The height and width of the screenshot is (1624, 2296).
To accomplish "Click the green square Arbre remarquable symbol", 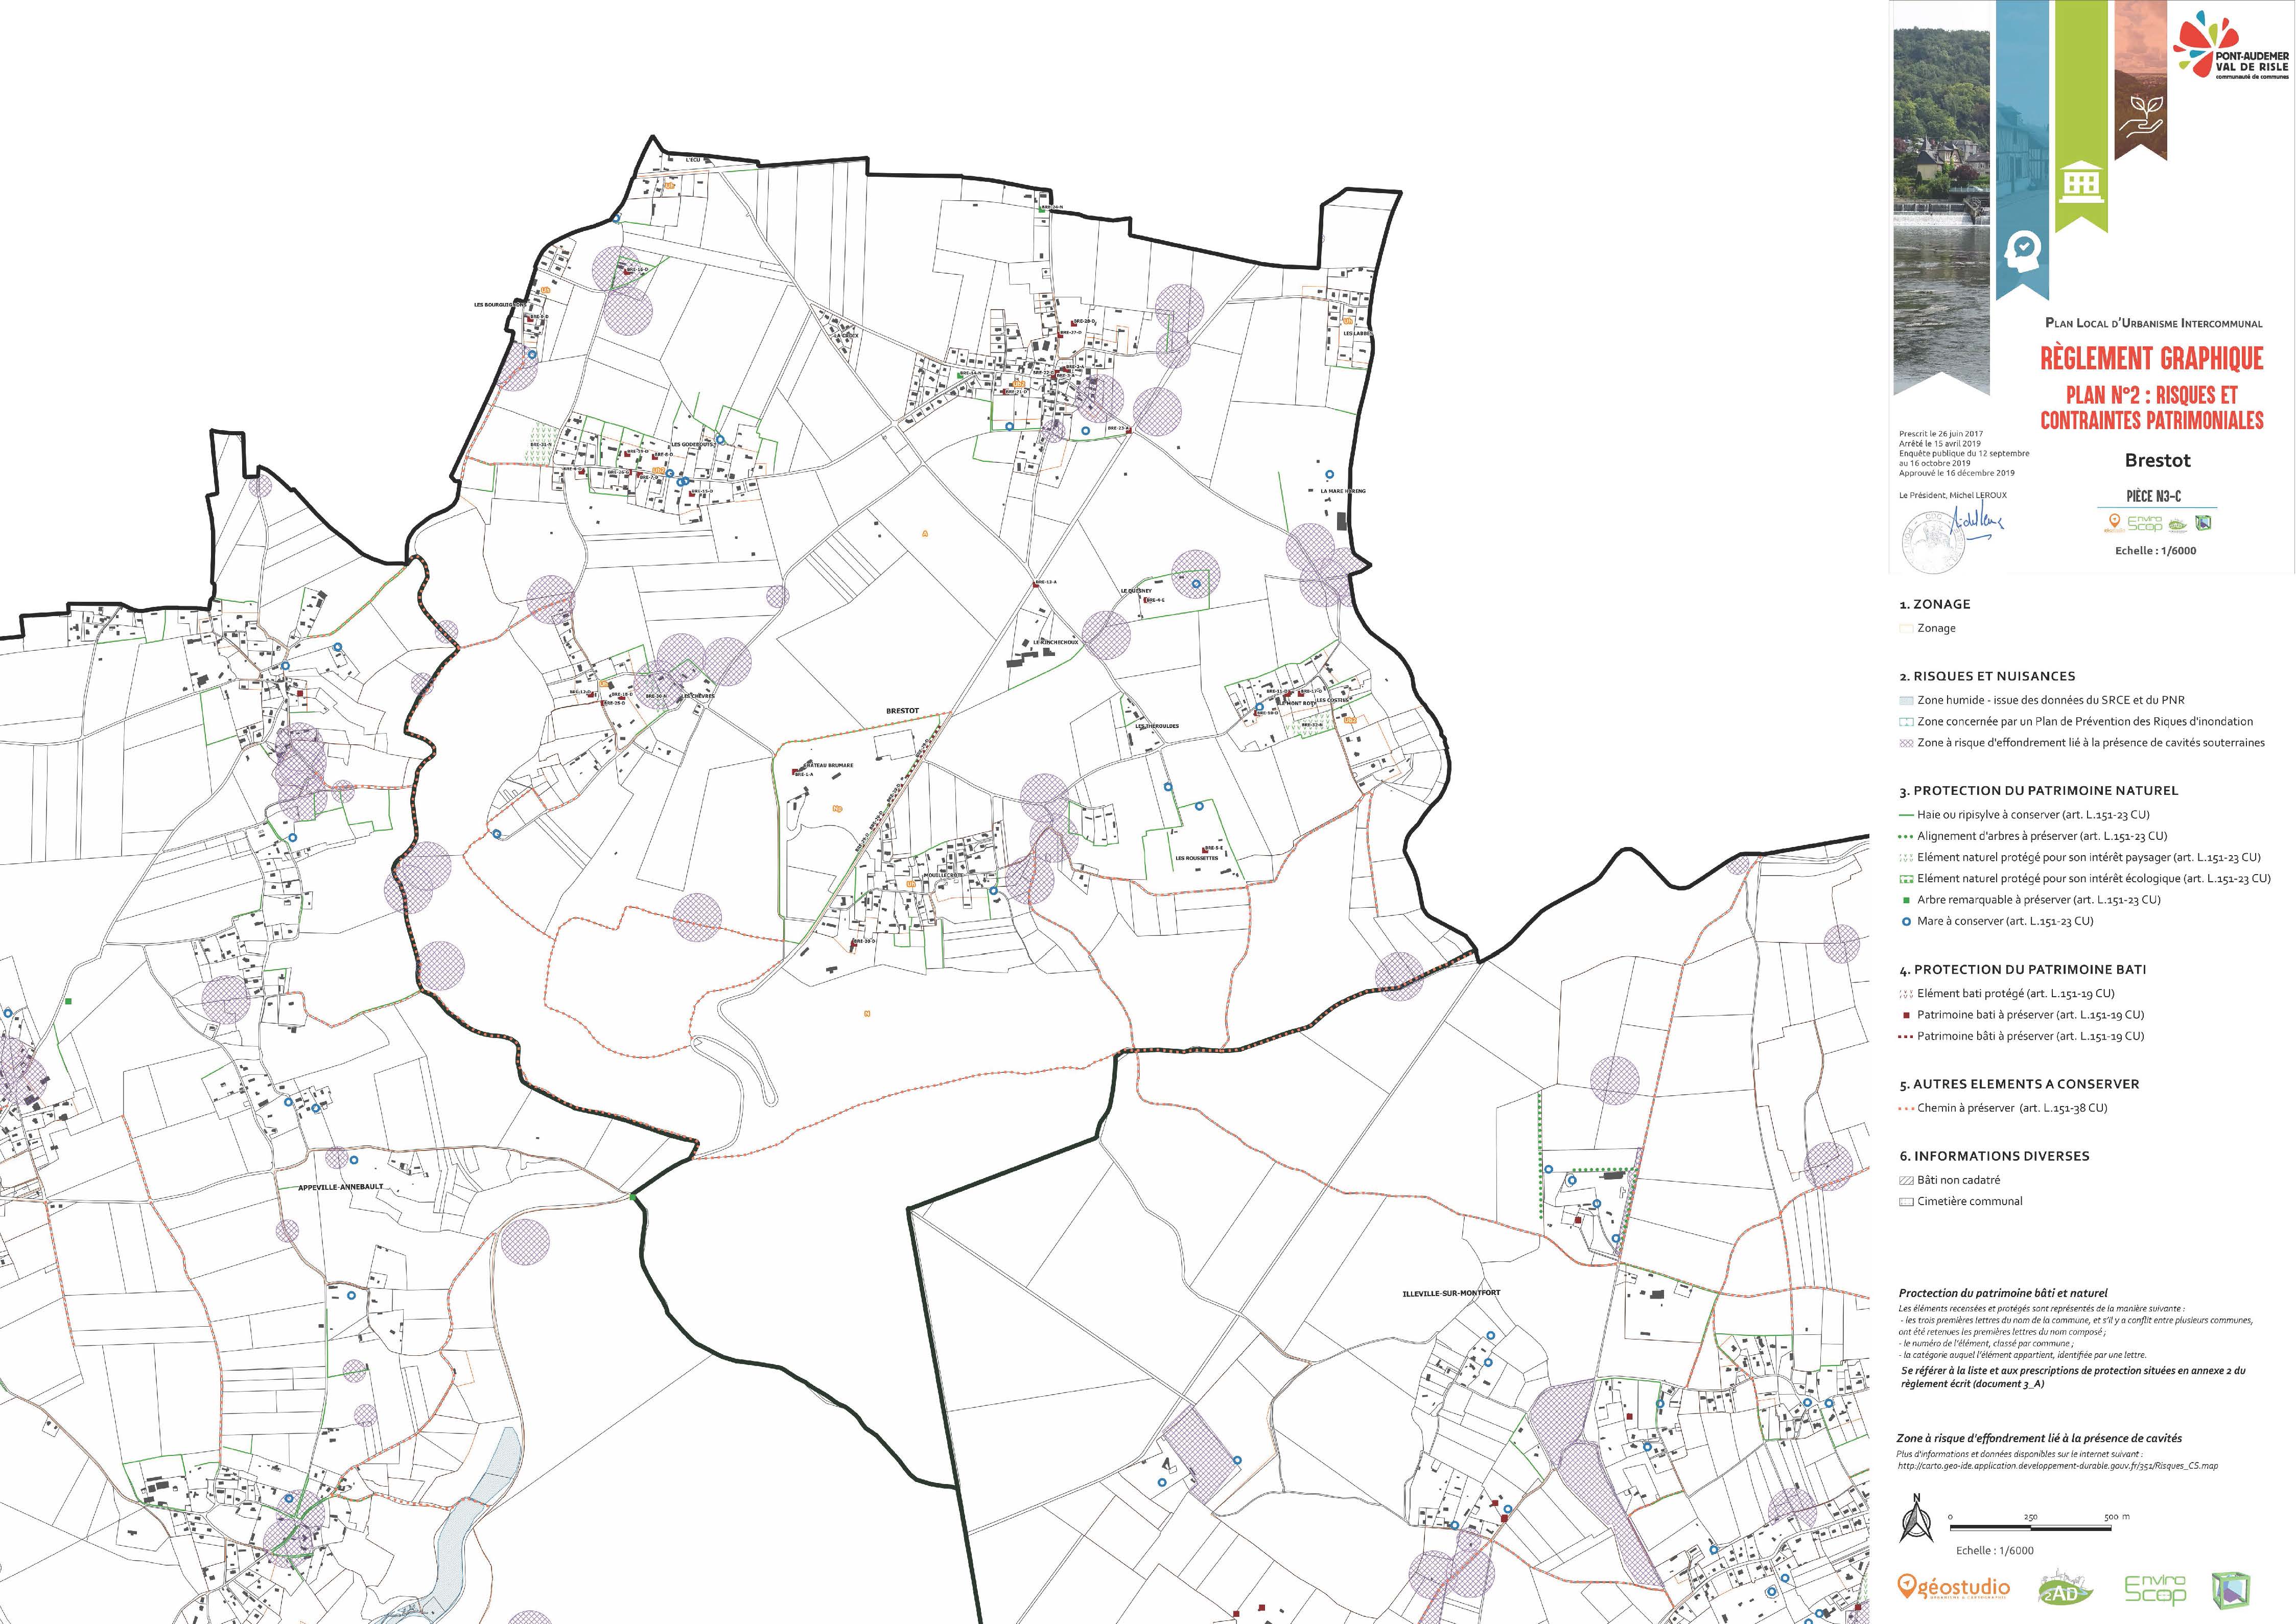I will click(x=1906, y=900).
